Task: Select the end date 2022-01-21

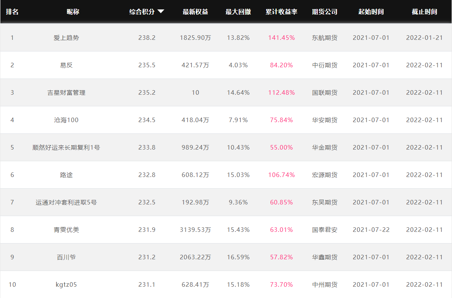Action: (x=424, y=38)
